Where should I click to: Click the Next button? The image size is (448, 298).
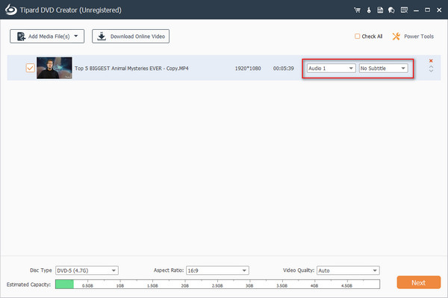point(419,282)
